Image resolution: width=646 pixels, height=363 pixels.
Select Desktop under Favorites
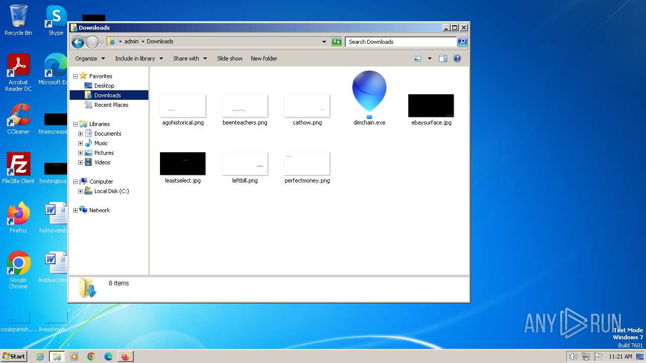tap(104, 86)
